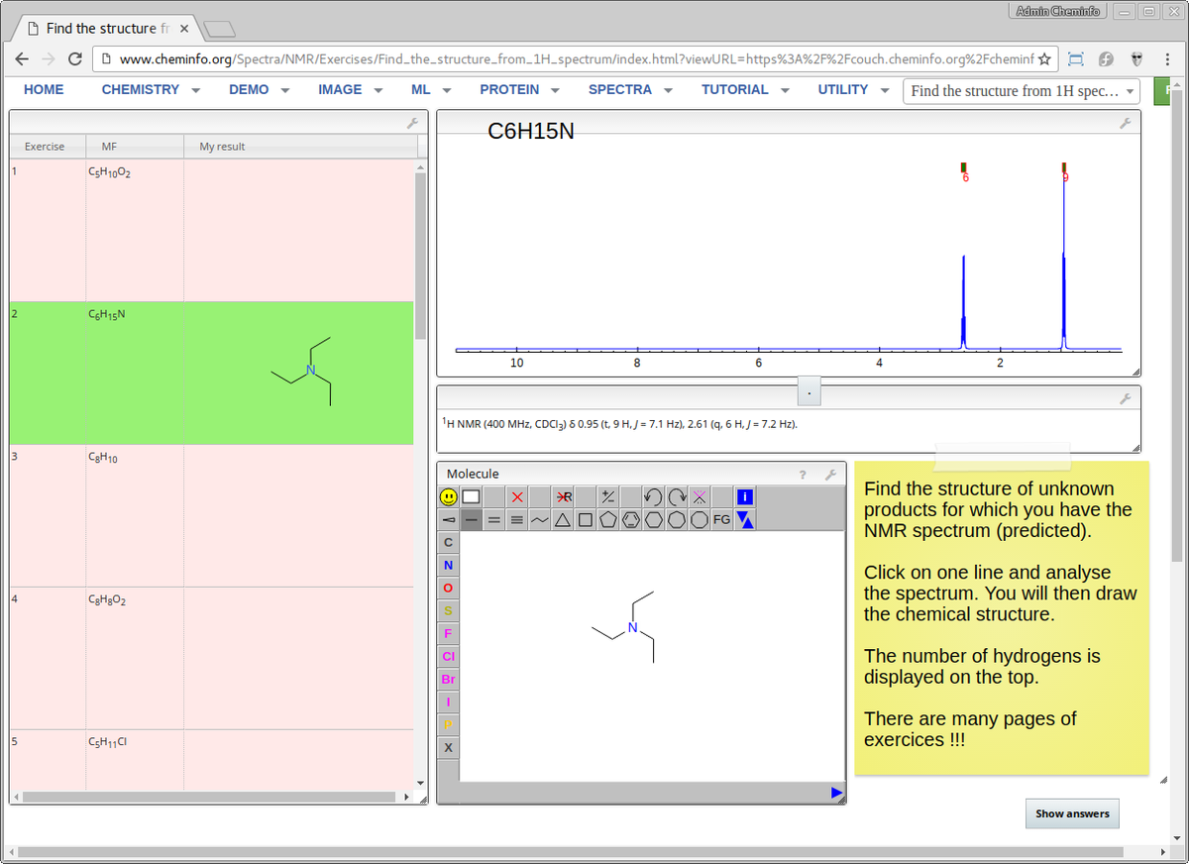Screen dimensions: 1189x864
Task: Open the NMR text panel wrench settings
Action: point(1125,398)
